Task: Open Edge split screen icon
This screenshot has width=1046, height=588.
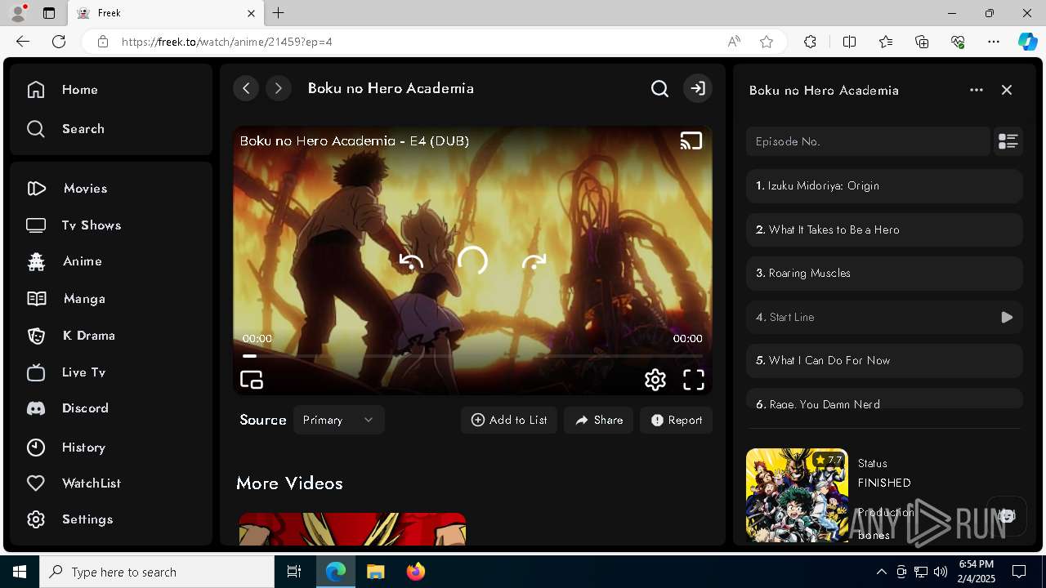Action: pyautogui.click(x=849, y=42)
